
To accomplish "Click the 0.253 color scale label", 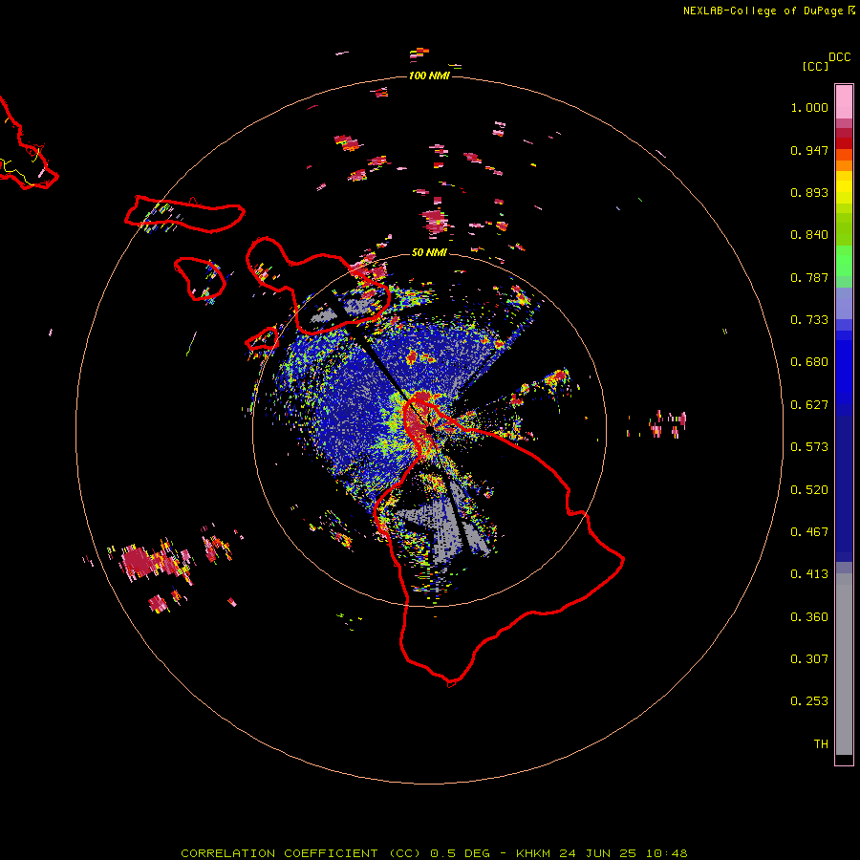I will tap(809, 701).
